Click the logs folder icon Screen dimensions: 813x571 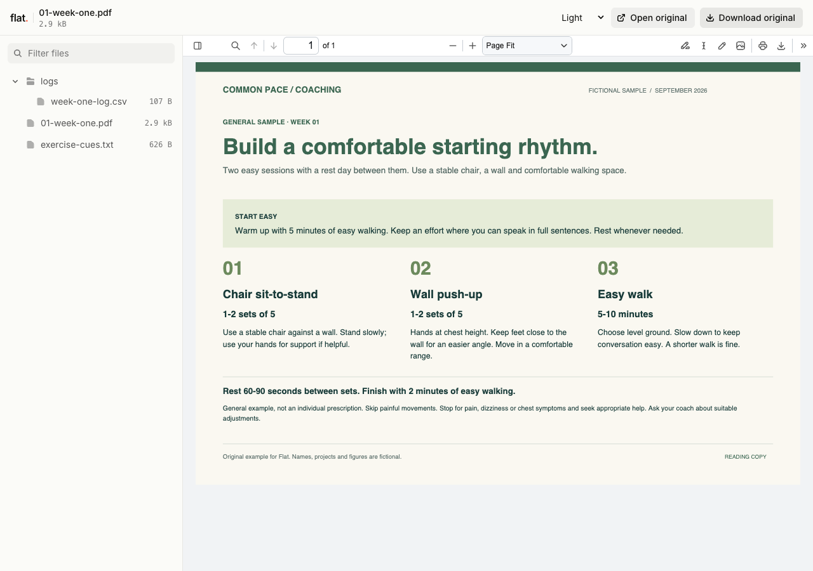[30, 81]
